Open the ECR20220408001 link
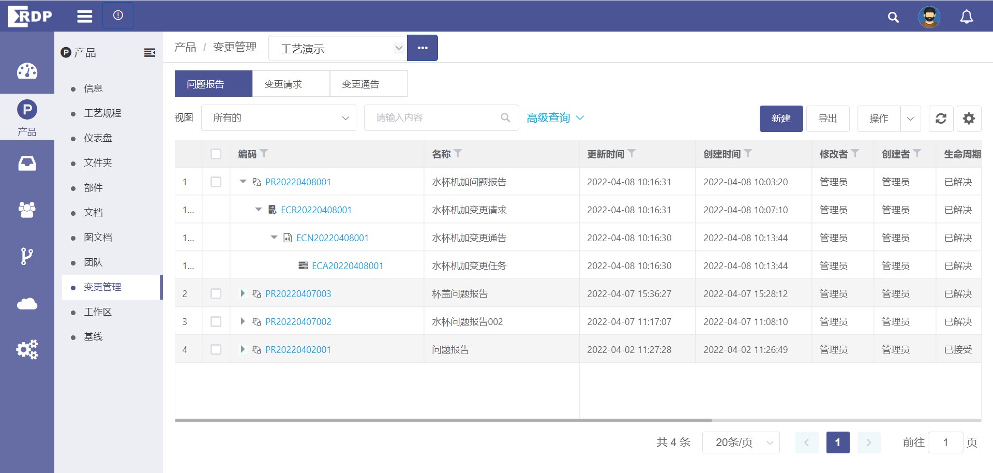The width and height of the screenshot is (993, 473). pos(316,210)
